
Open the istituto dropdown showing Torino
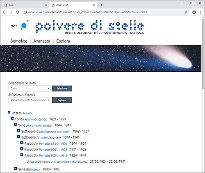click(x=30, y=89)
